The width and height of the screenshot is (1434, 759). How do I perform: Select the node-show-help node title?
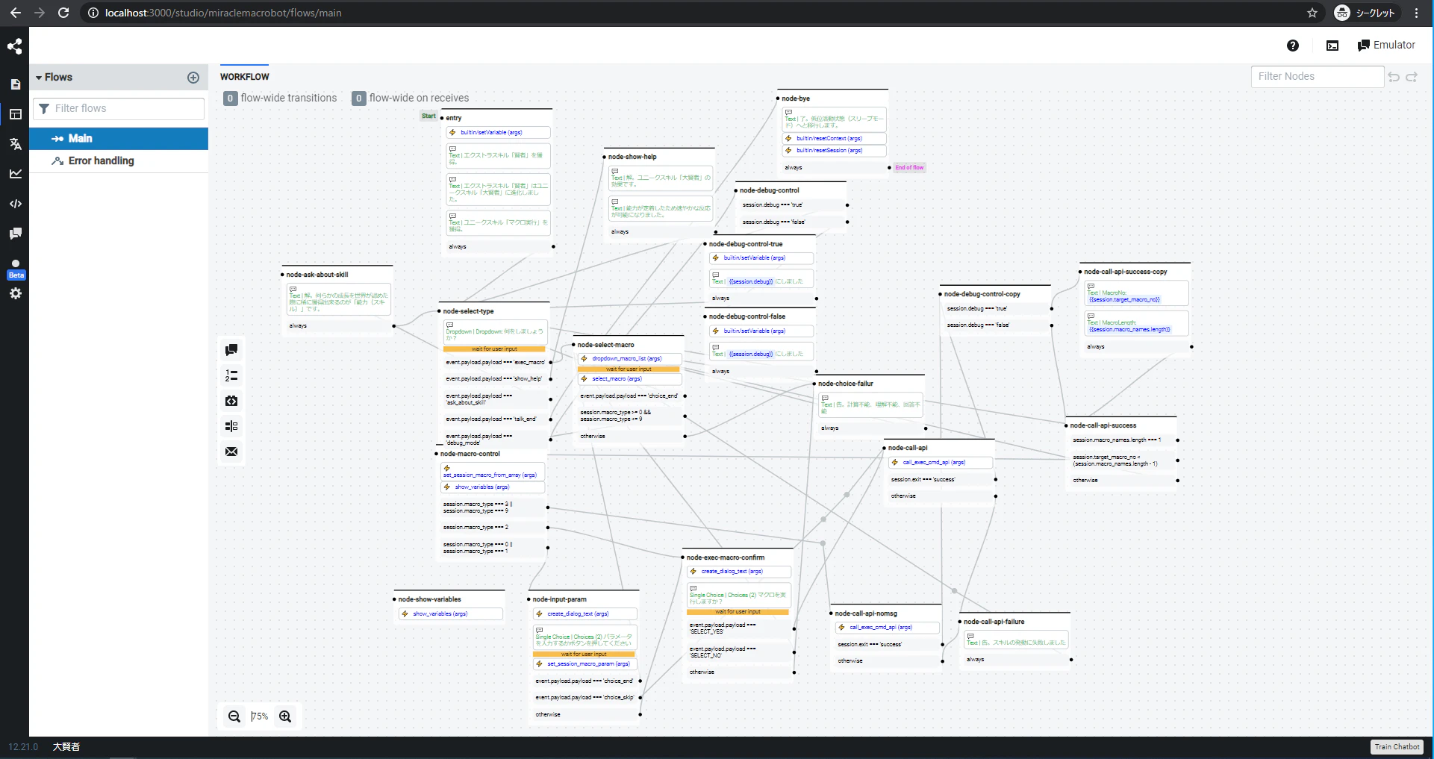[x=632, y=157]
